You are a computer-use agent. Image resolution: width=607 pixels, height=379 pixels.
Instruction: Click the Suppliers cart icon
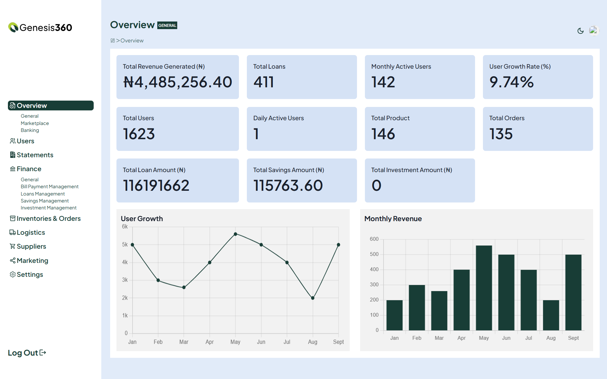tap(13, 246)
